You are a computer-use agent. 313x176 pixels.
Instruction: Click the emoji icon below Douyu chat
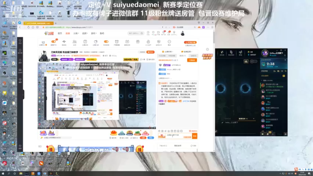[x=159, y=131]
